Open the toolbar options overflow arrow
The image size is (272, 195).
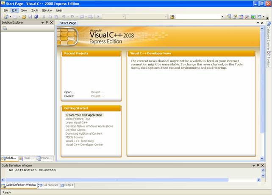coord(267,18)
